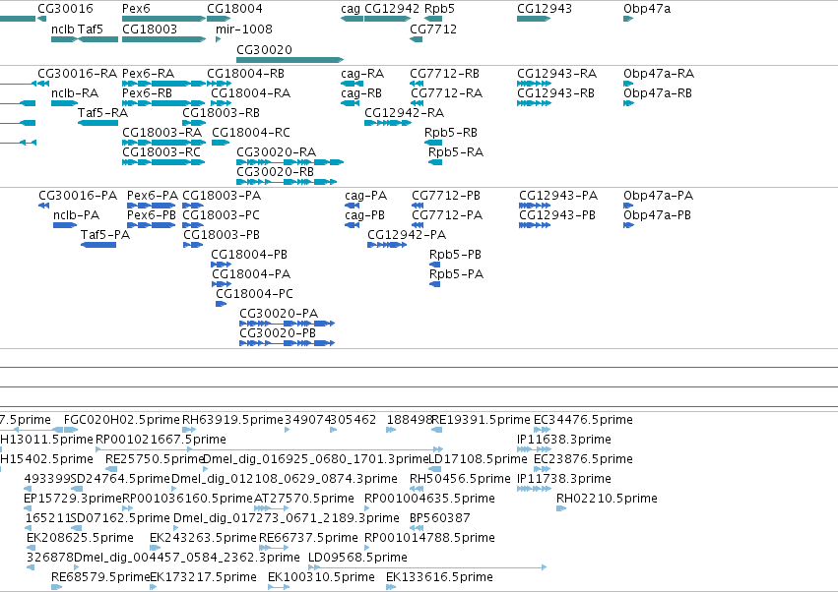Select protein Pex6-PB
838x592 pixels.
(x=152, y=225)
